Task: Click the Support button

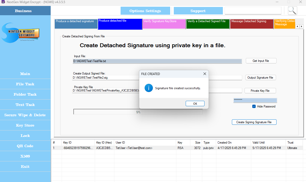Action: 198,11
